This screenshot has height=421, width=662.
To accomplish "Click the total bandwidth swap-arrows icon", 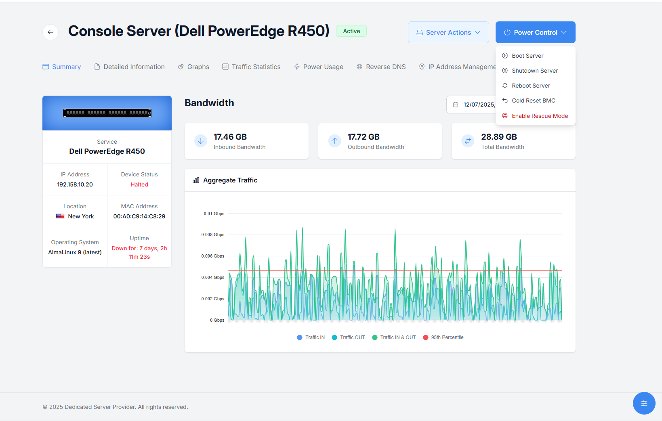I will click(468, 141).
